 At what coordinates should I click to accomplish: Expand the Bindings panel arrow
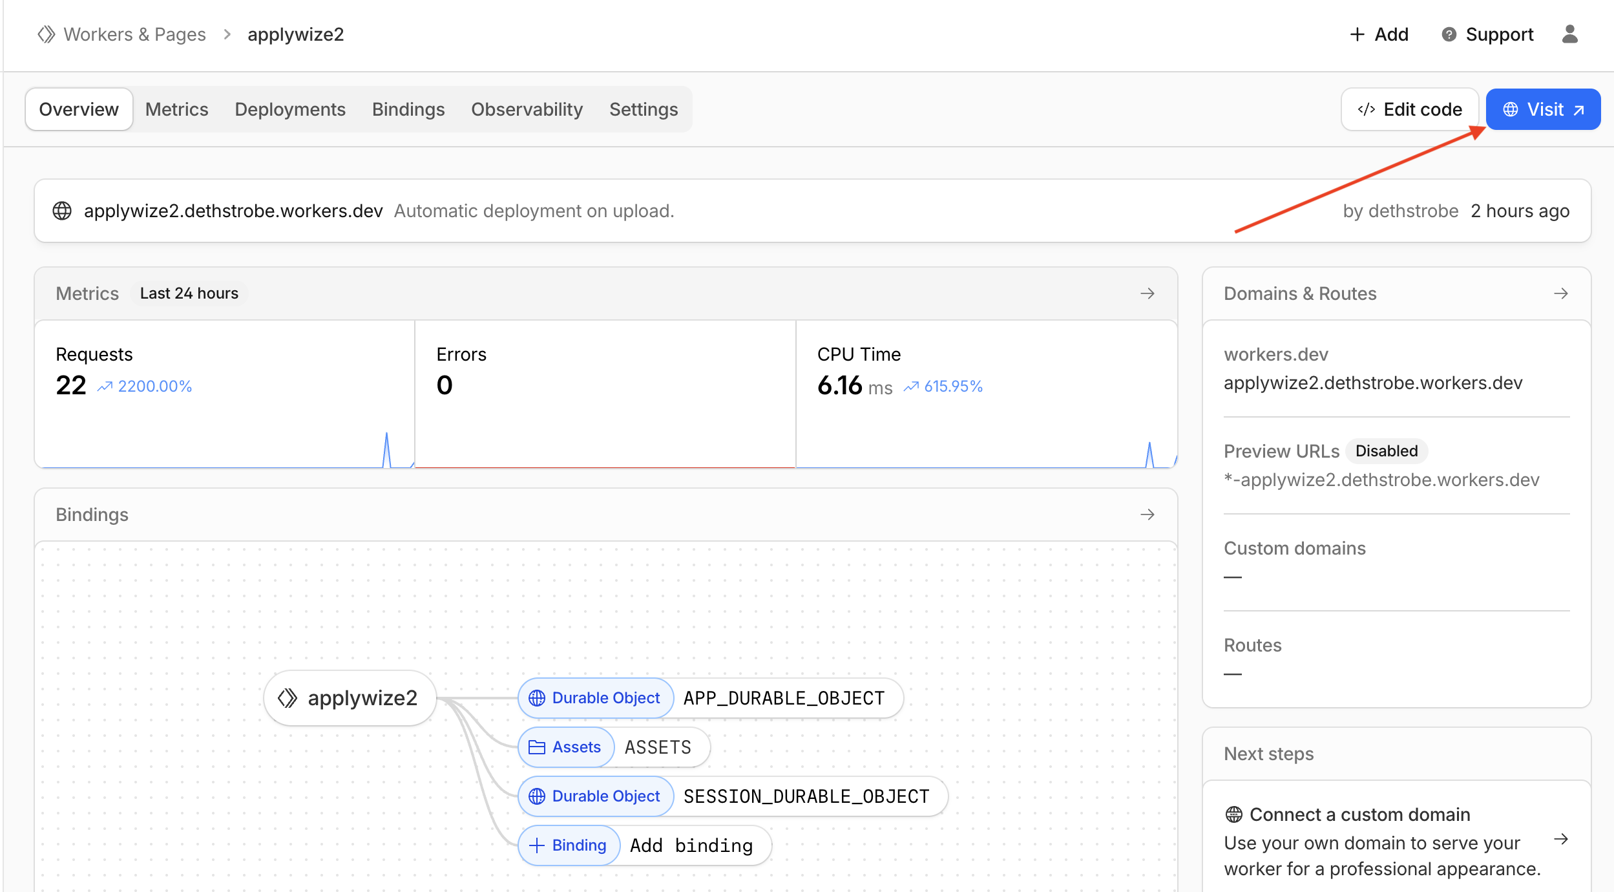coord(1148,515)
